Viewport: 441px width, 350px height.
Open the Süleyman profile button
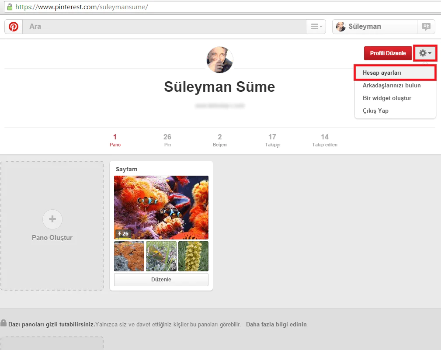click(375, 27)
